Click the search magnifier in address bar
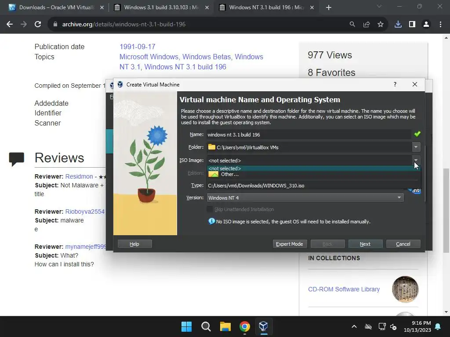The height and width of the screenshot is (337, 450). 352,25
